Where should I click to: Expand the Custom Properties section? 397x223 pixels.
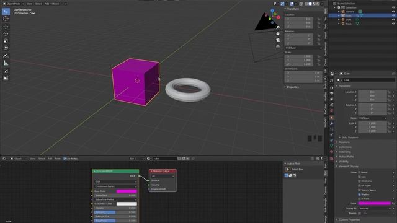pyautogui.click(x=349, y=219)
